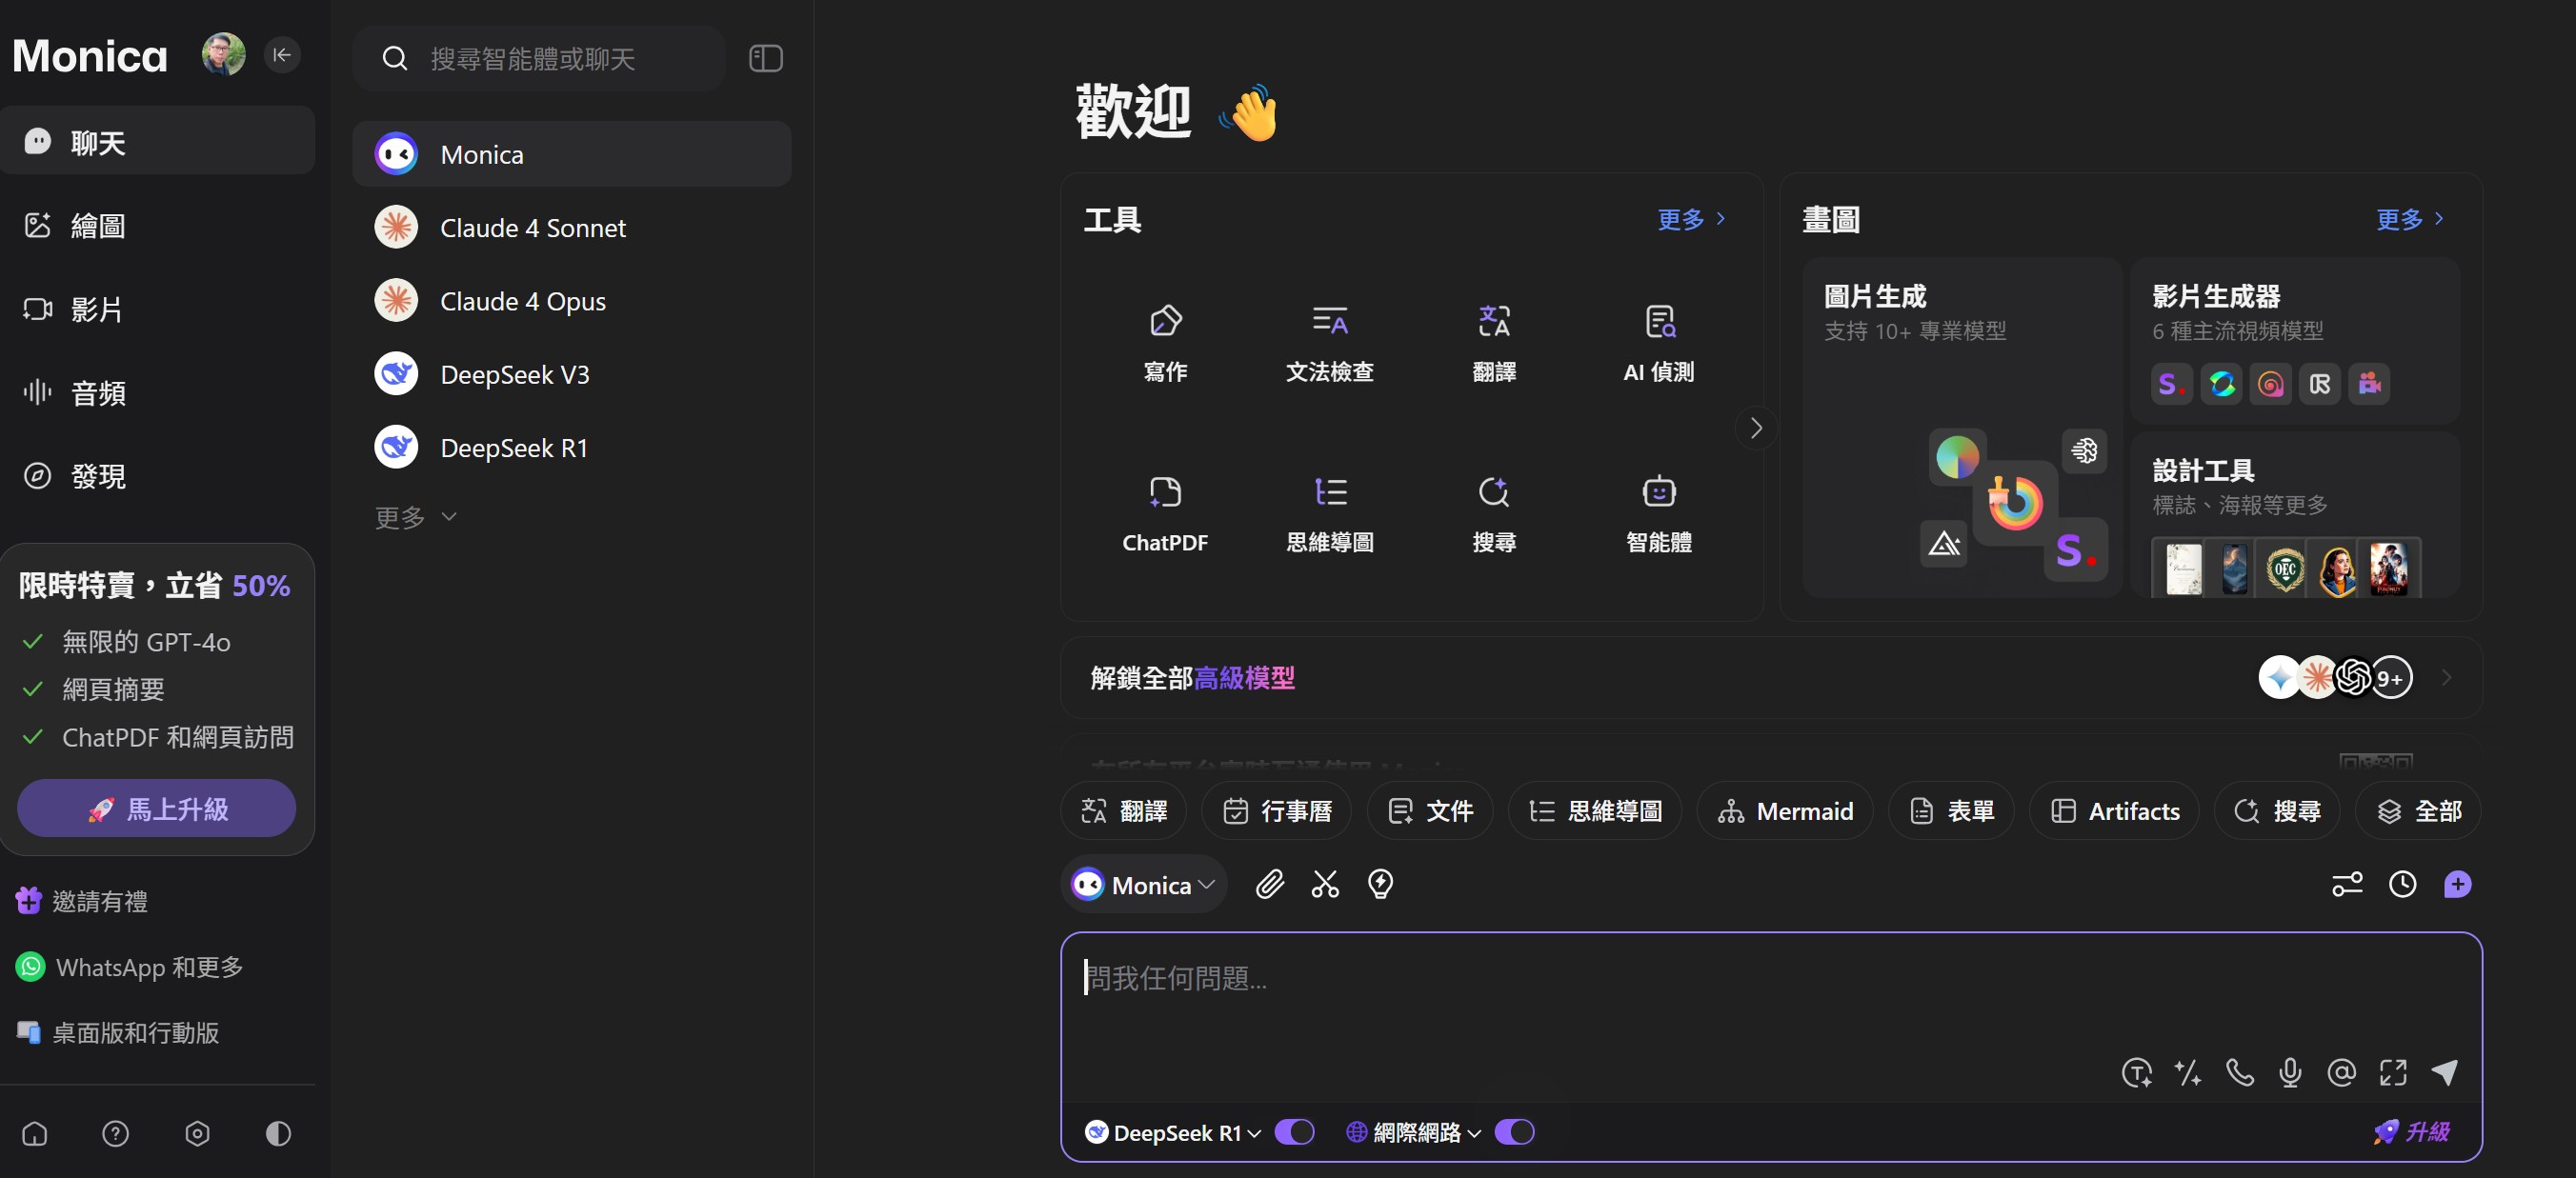Open 邀請有禮 invite link
2576x1178 pixels.
coord(82,901)
